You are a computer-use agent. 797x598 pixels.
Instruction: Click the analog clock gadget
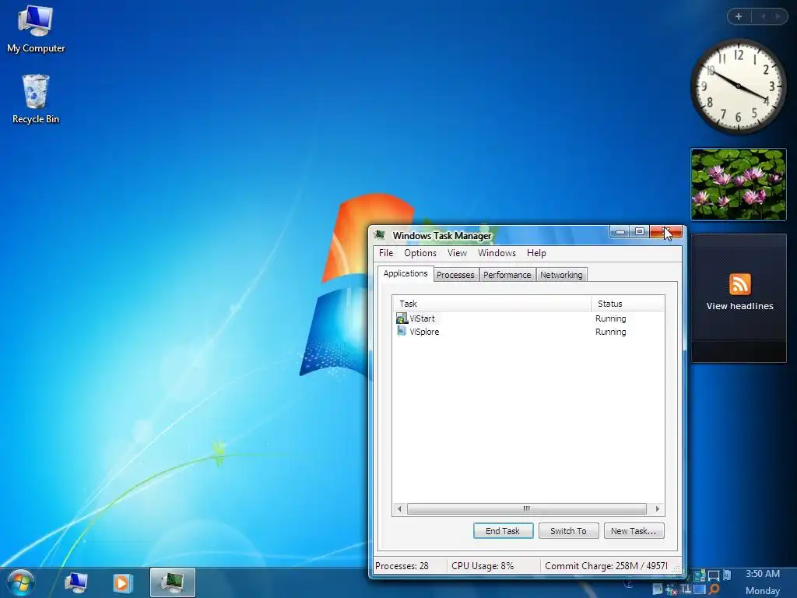point(738,86)
